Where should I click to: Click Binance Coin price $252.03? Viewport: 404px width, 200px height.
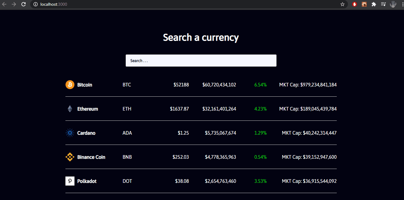click(181, 157)
